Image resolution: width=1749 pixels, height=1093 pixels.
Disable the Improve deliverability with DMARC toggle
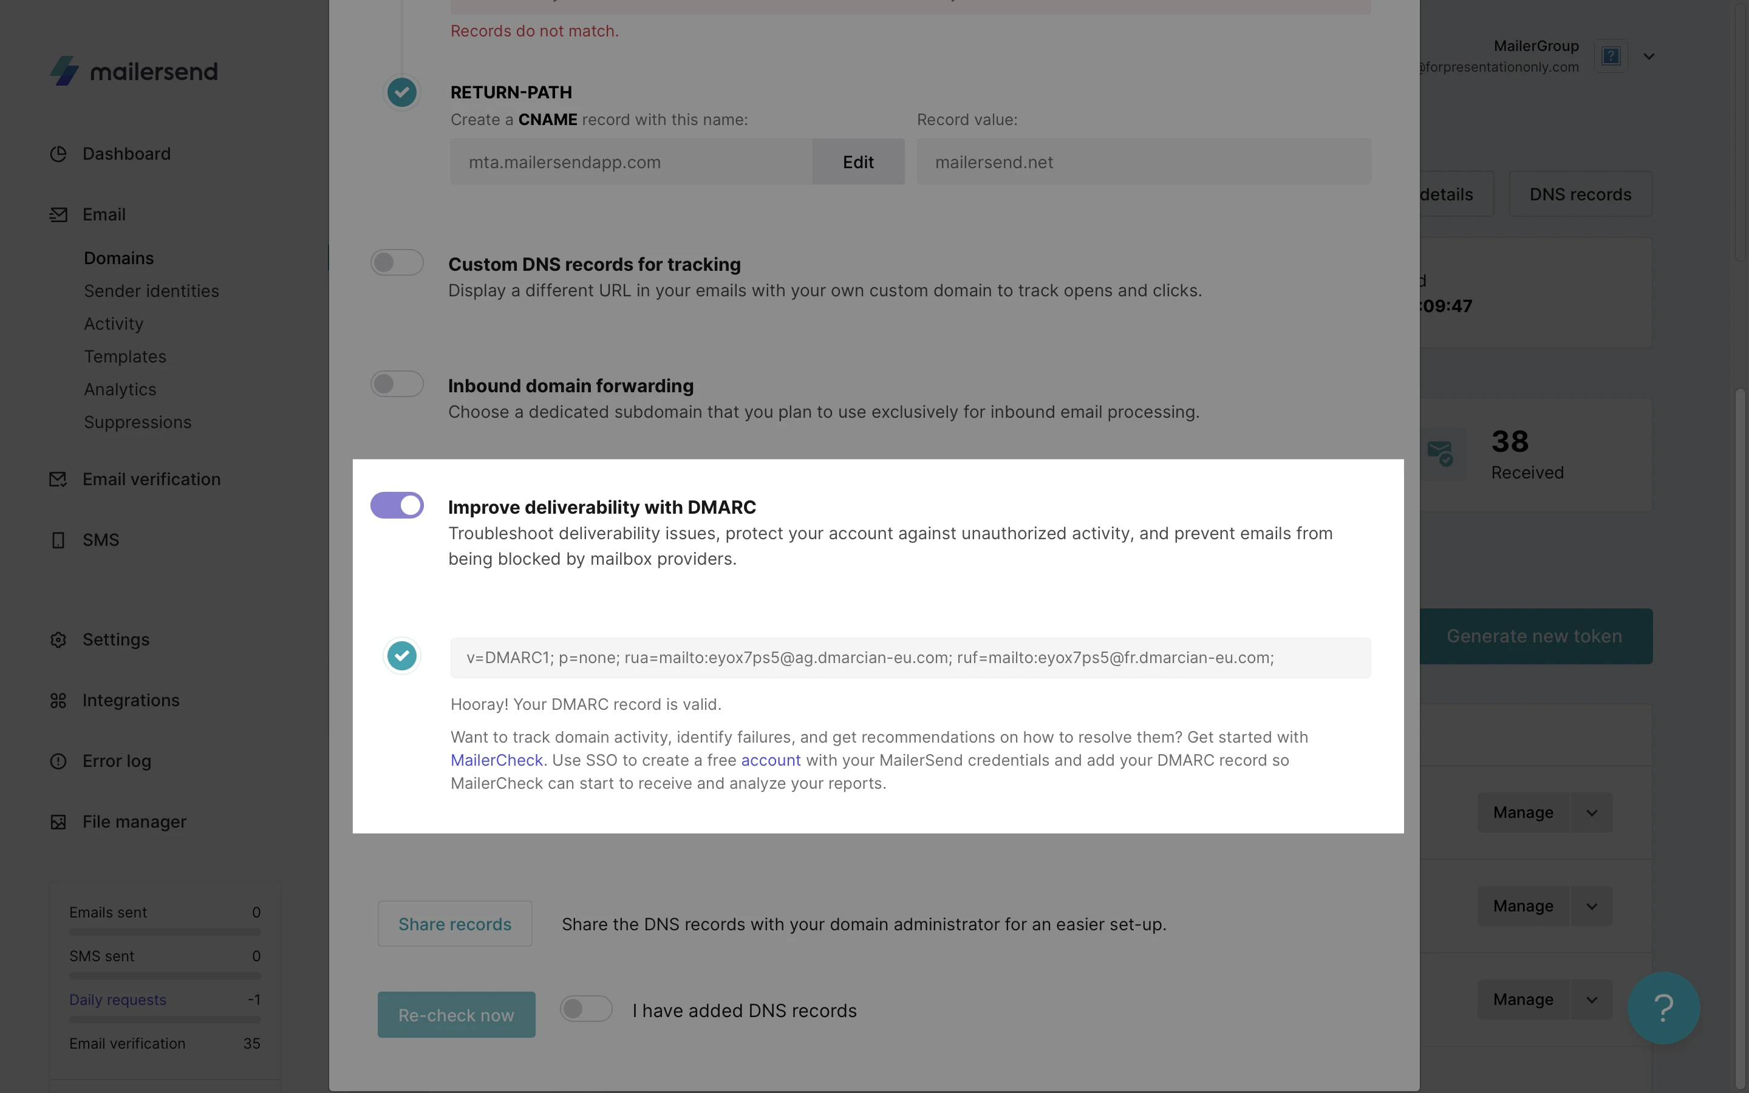click(397, 505)
